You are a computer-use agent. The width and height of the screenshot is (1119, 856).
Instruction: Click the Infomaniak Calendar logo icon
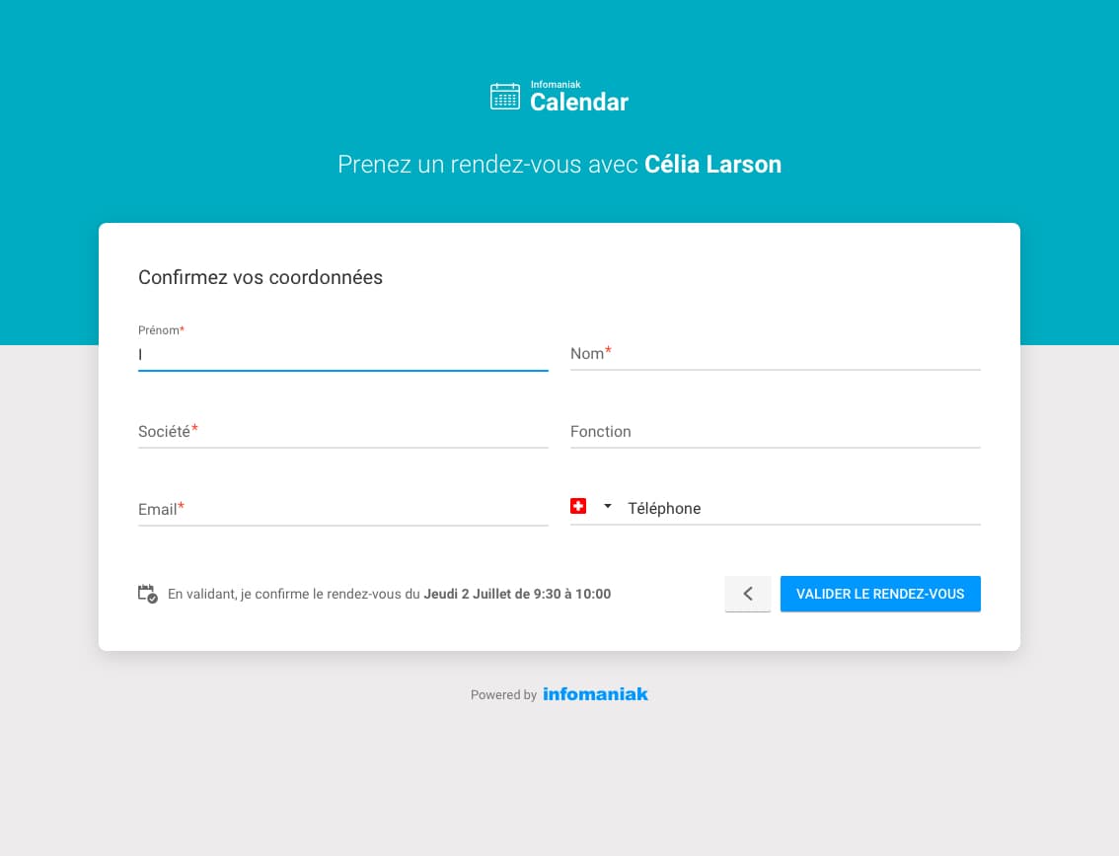tap(504, 97)
